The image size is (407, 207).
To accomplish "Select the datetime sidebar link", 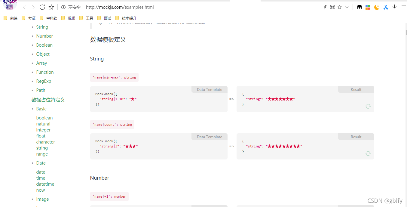I will (45, 184).
